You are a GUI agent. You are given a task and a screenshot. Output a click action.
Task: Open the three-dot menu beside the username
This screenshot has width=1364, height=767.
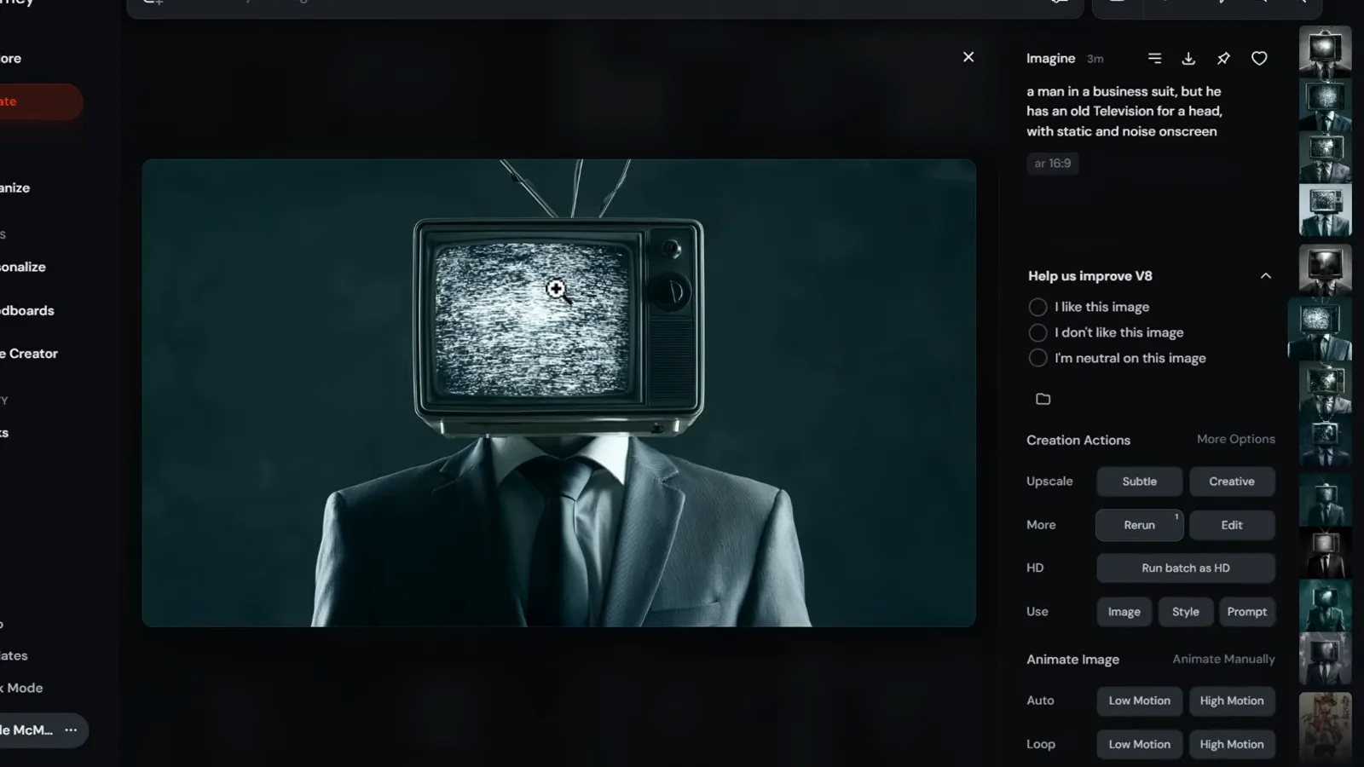coord(71,730)
